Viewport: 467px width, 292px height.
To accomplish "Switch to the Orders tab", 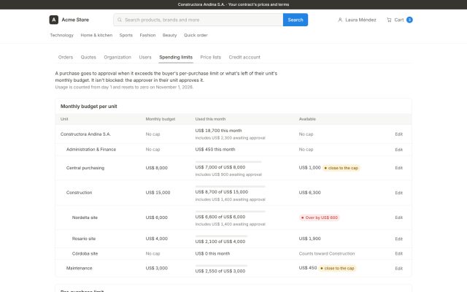I will [x=66, y=57].
